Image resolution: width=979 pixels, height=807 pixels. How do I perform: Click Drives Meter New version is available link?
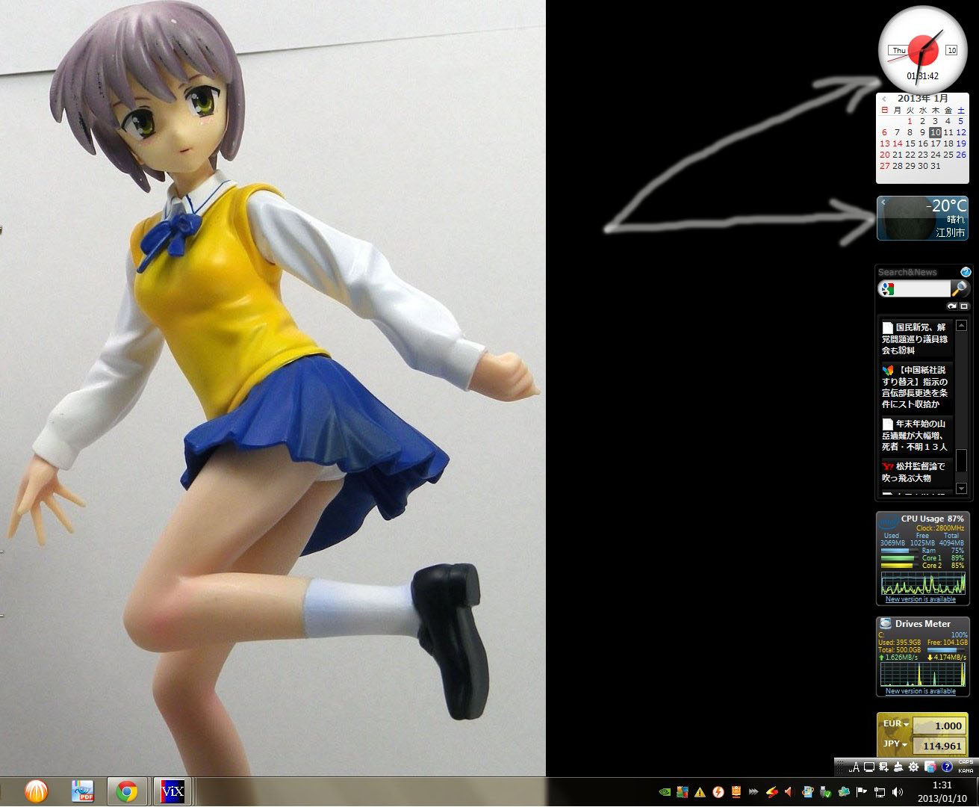921,691
